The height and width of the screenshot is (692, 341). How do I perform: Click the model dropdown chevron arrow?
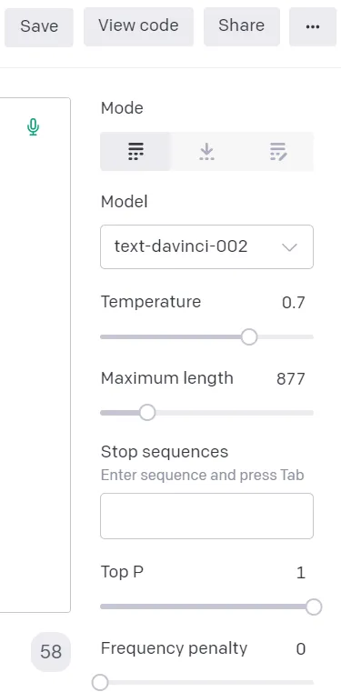(x=290, y=247)
